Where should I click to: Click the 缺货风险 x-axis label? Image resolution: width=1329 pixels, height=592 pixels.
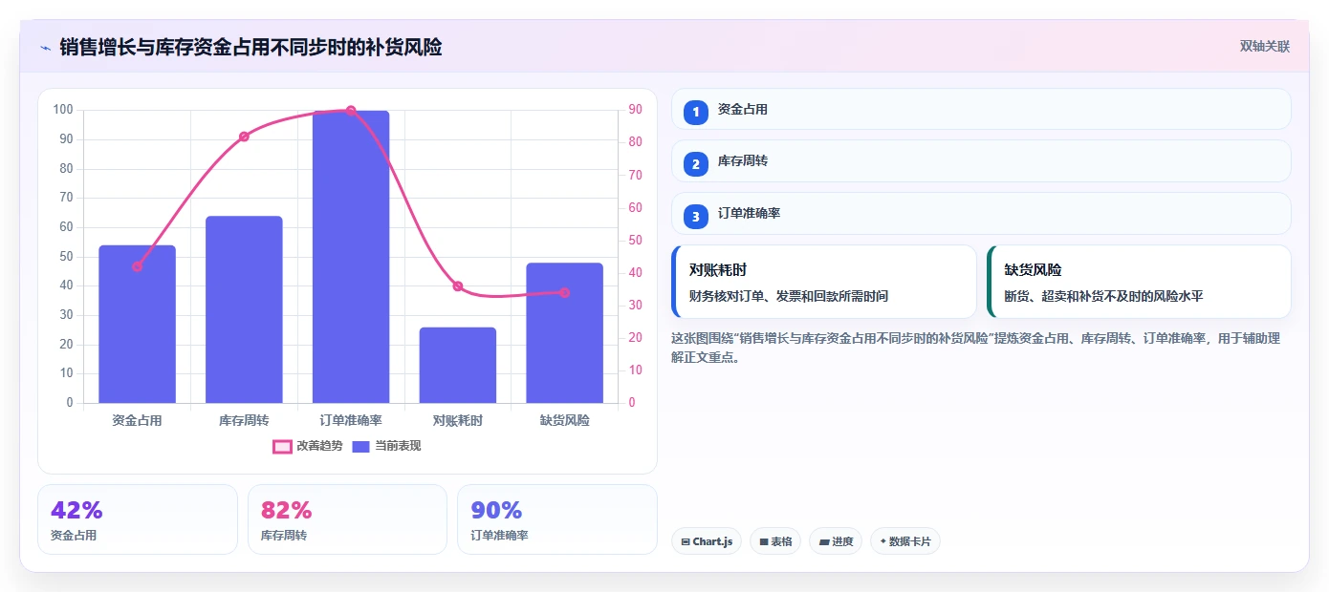[565, 420]
